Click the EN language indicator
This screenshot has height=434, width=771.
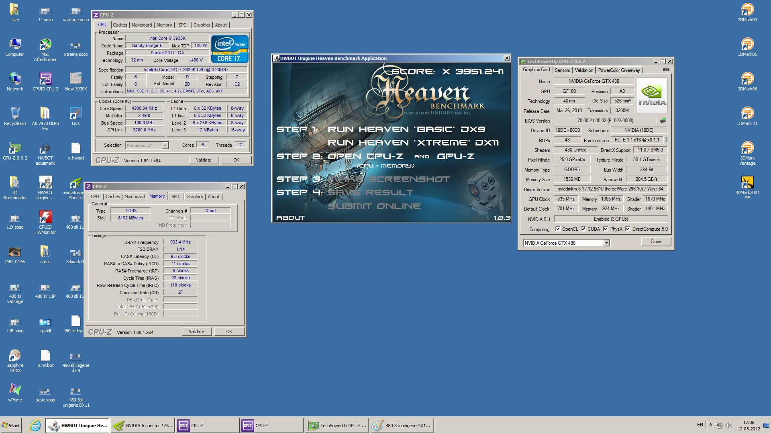(x=700, y=425)
